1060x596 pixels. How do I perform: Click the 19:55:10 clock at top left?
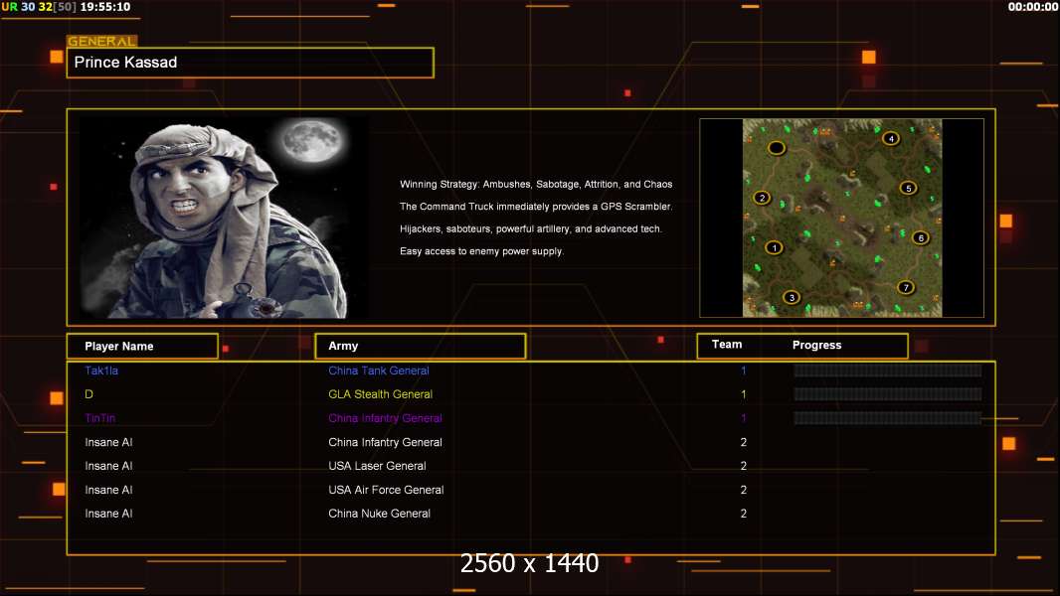click(105, 7)
